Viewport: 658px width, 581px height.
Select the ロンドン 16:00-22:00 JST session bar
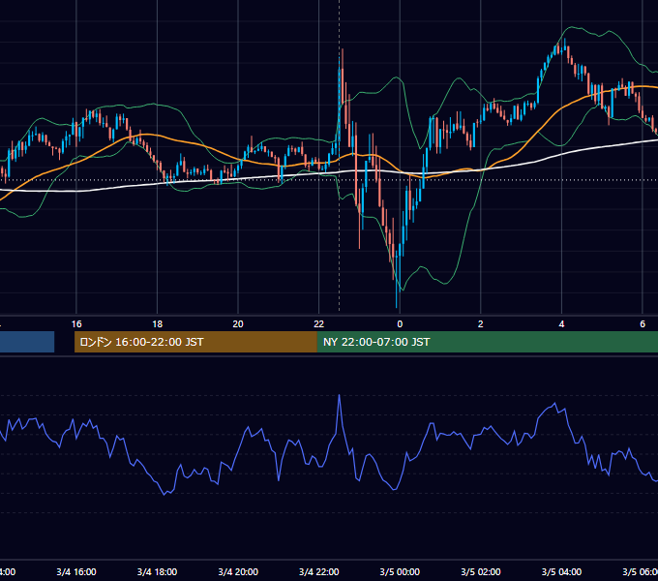tap(195, 342)
